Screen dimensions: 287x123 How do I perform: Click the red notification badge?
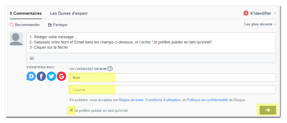[x=246, y=13]
